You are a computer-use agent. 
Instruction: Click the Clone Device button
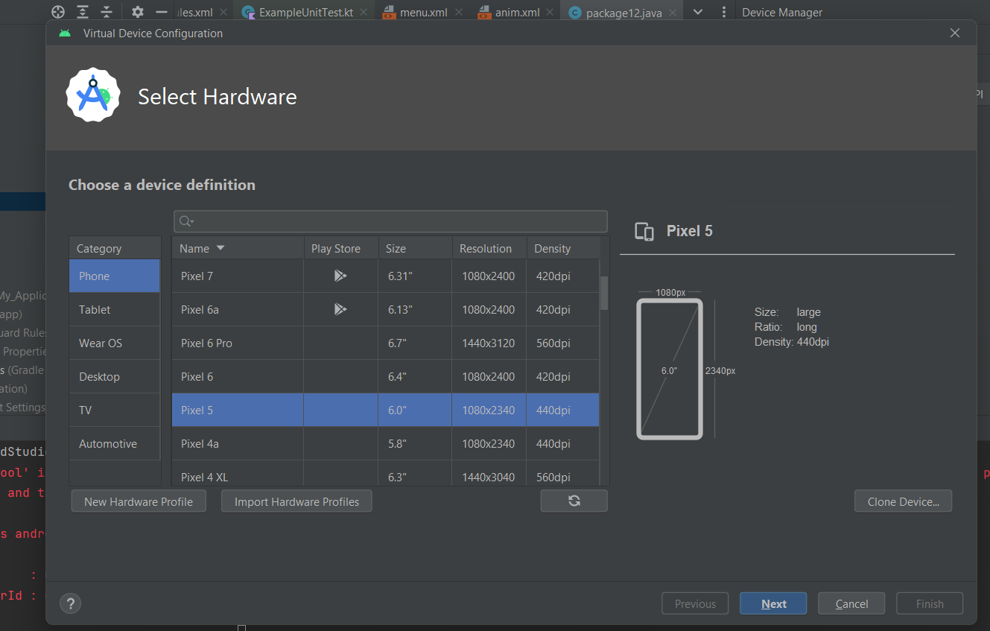(904, 501)
